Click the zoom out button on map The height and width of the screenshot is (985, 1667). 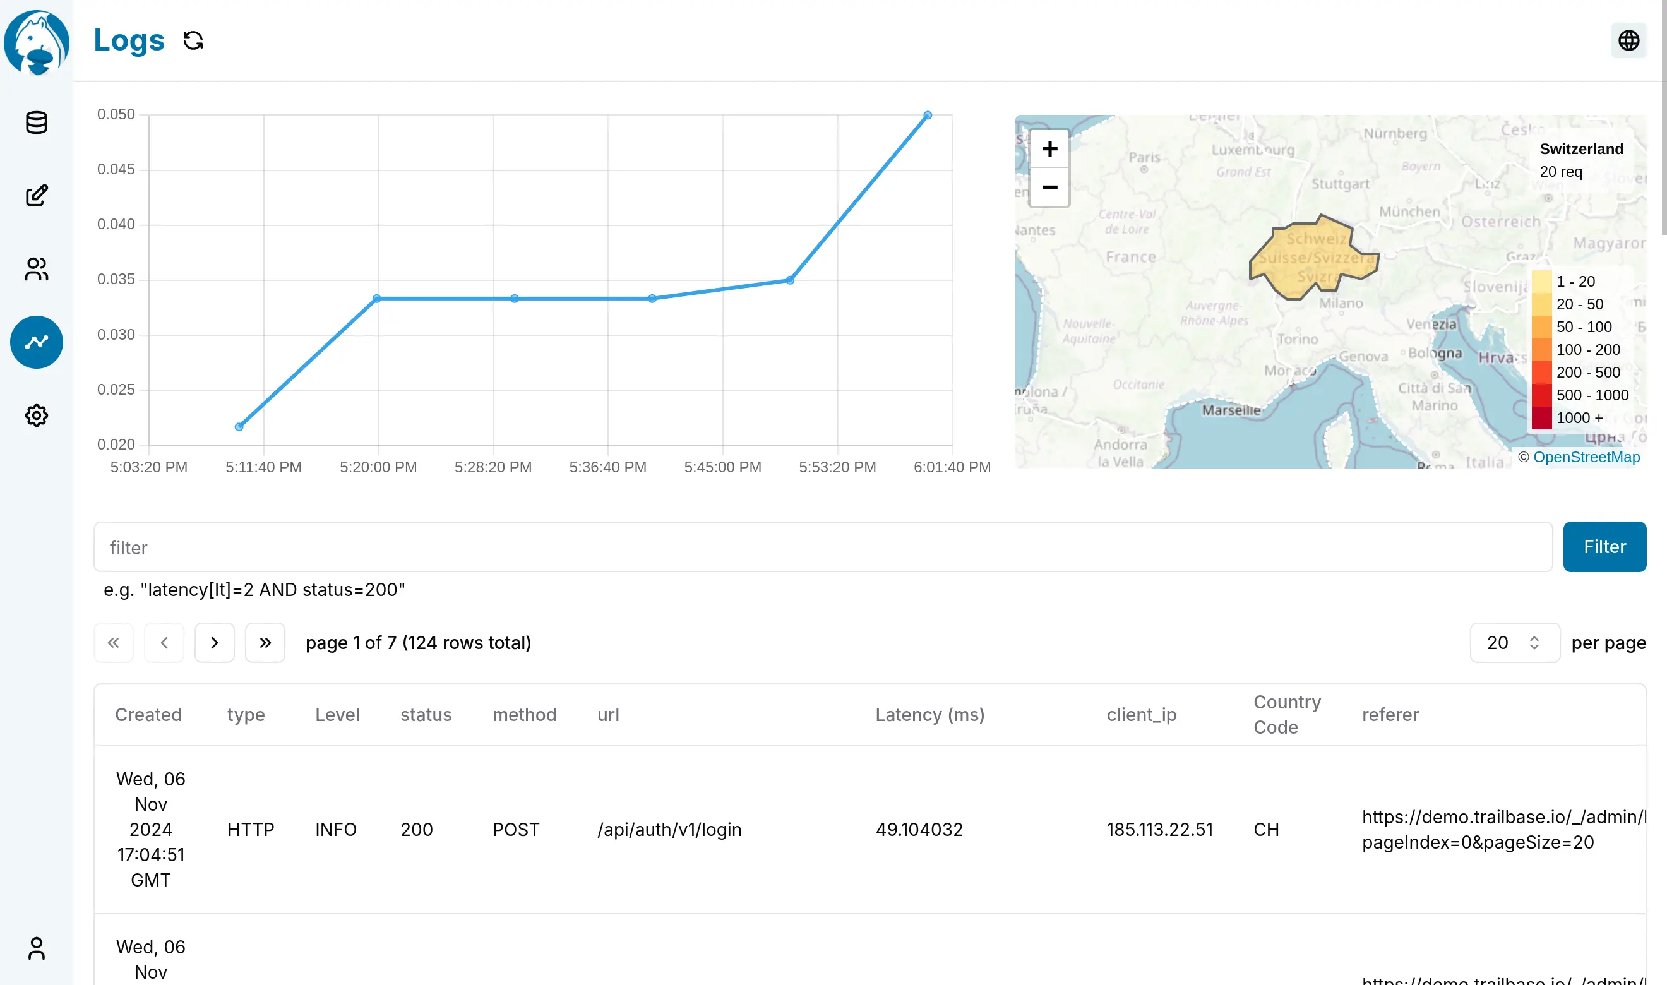point(1048,185)
